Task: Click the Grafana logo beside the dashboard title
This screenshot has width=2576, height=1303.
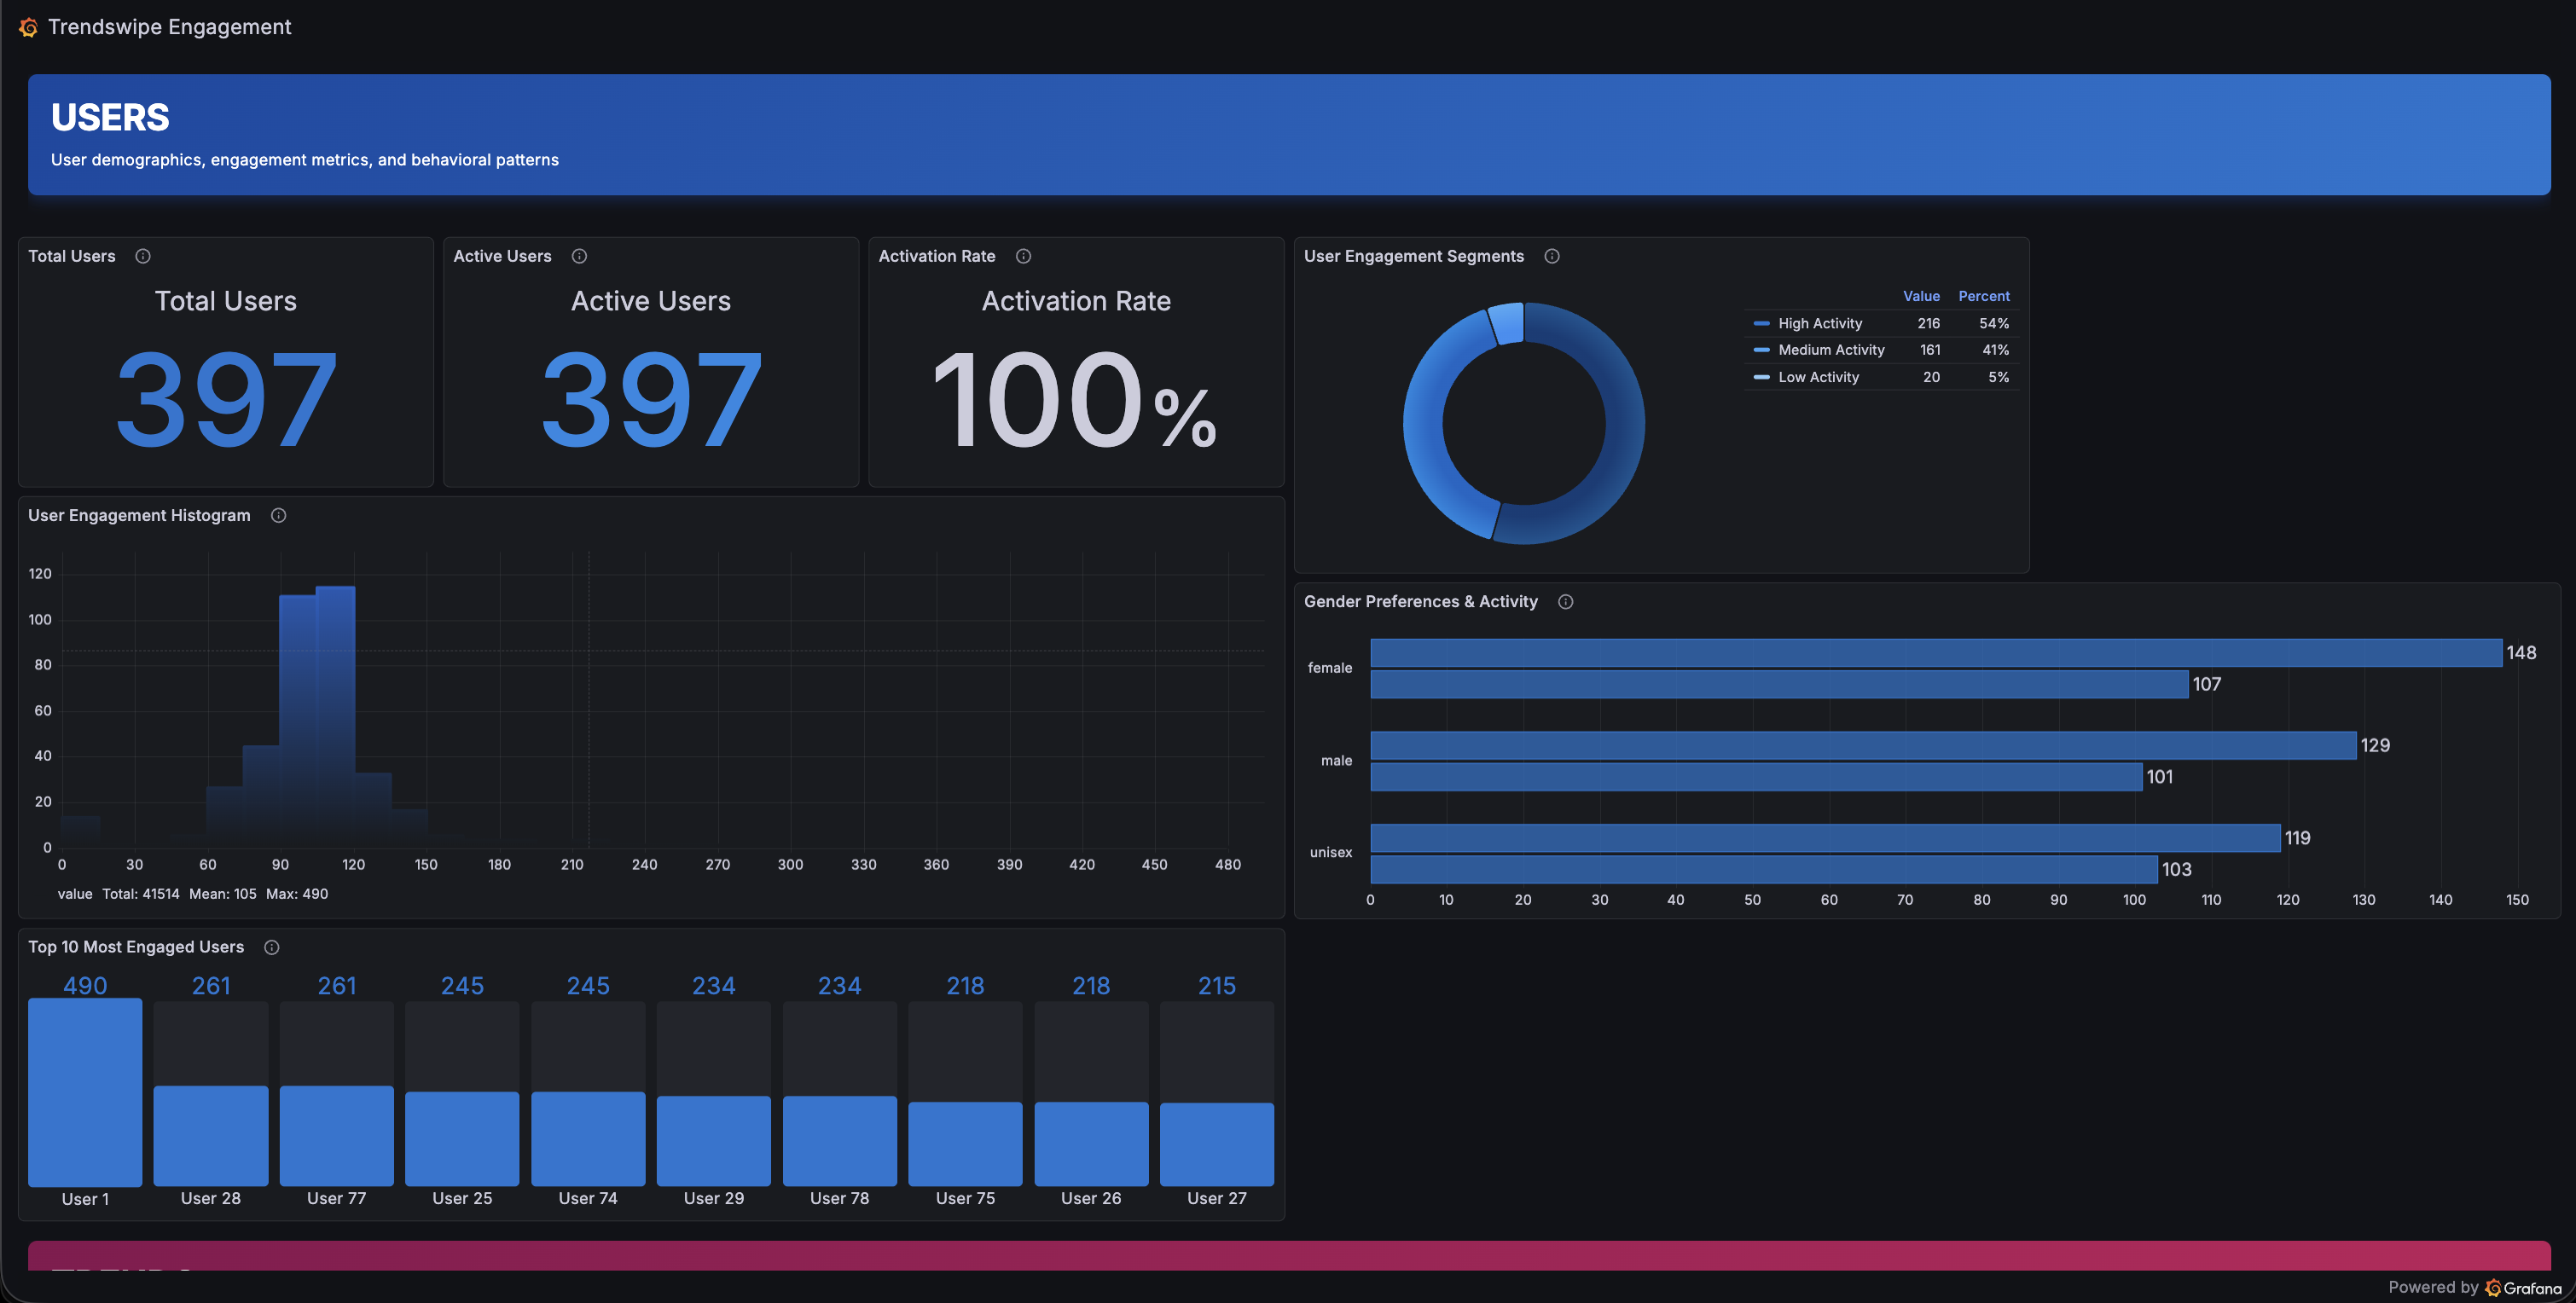Action: (28, 27)
